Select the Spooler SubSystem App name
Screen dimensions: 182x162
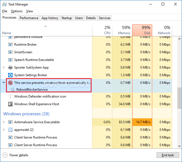31,67
